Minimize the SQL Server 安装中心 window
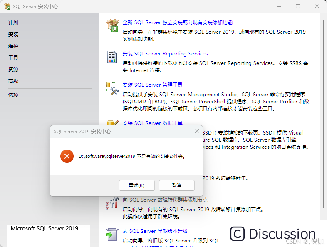This screenshot has height=247, width=327. click(x=279, y=6)
